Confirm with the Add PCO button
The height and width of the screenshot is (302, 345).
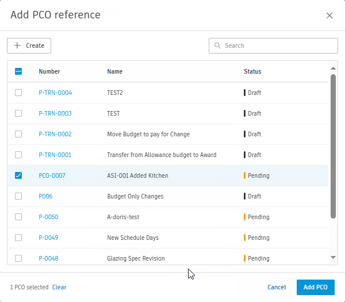pyautogui.click(x=315, y=287)
